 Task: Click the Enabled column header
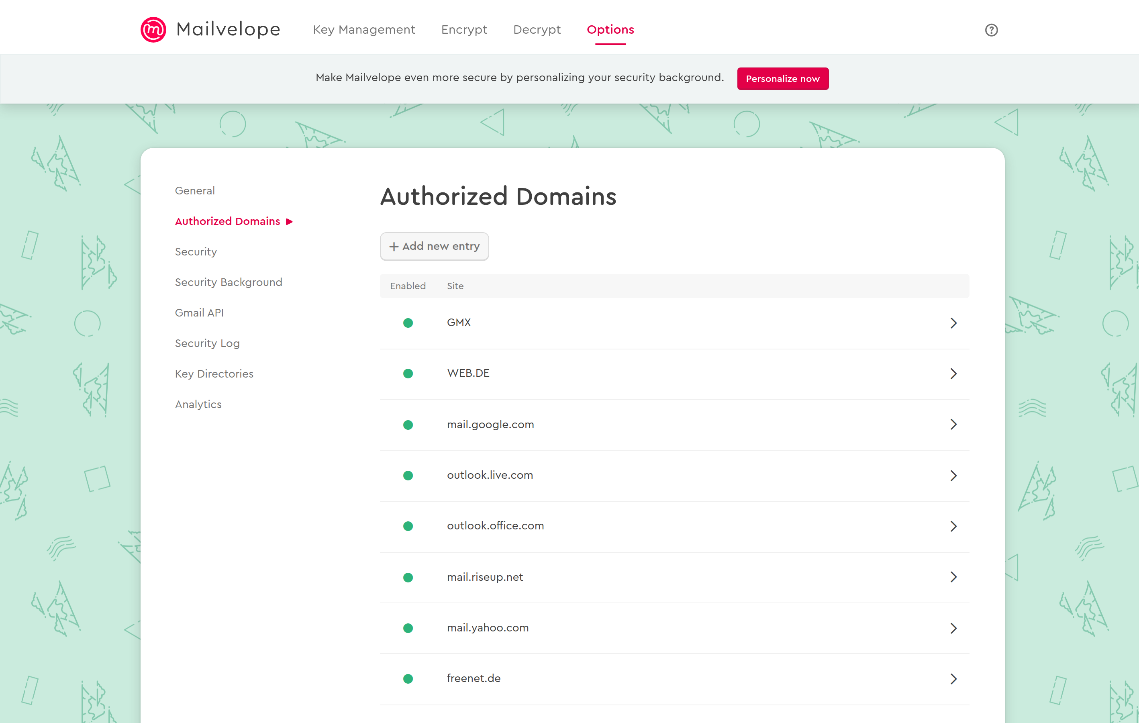pyautogui.click(x=407, y=286)
